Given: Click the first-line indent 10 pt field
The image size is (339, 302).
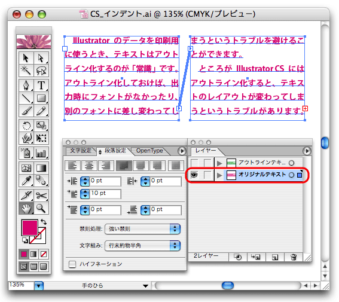Looking at the screenshot, I should click(x=105, y=194).
